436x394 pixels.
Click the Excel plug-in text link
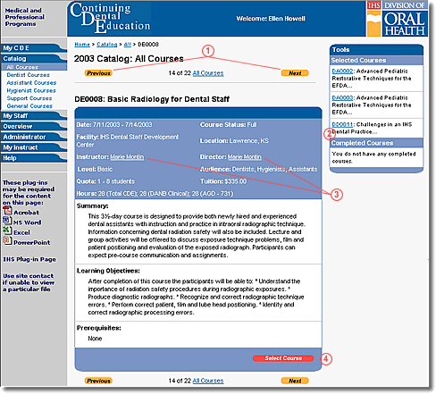21,232
